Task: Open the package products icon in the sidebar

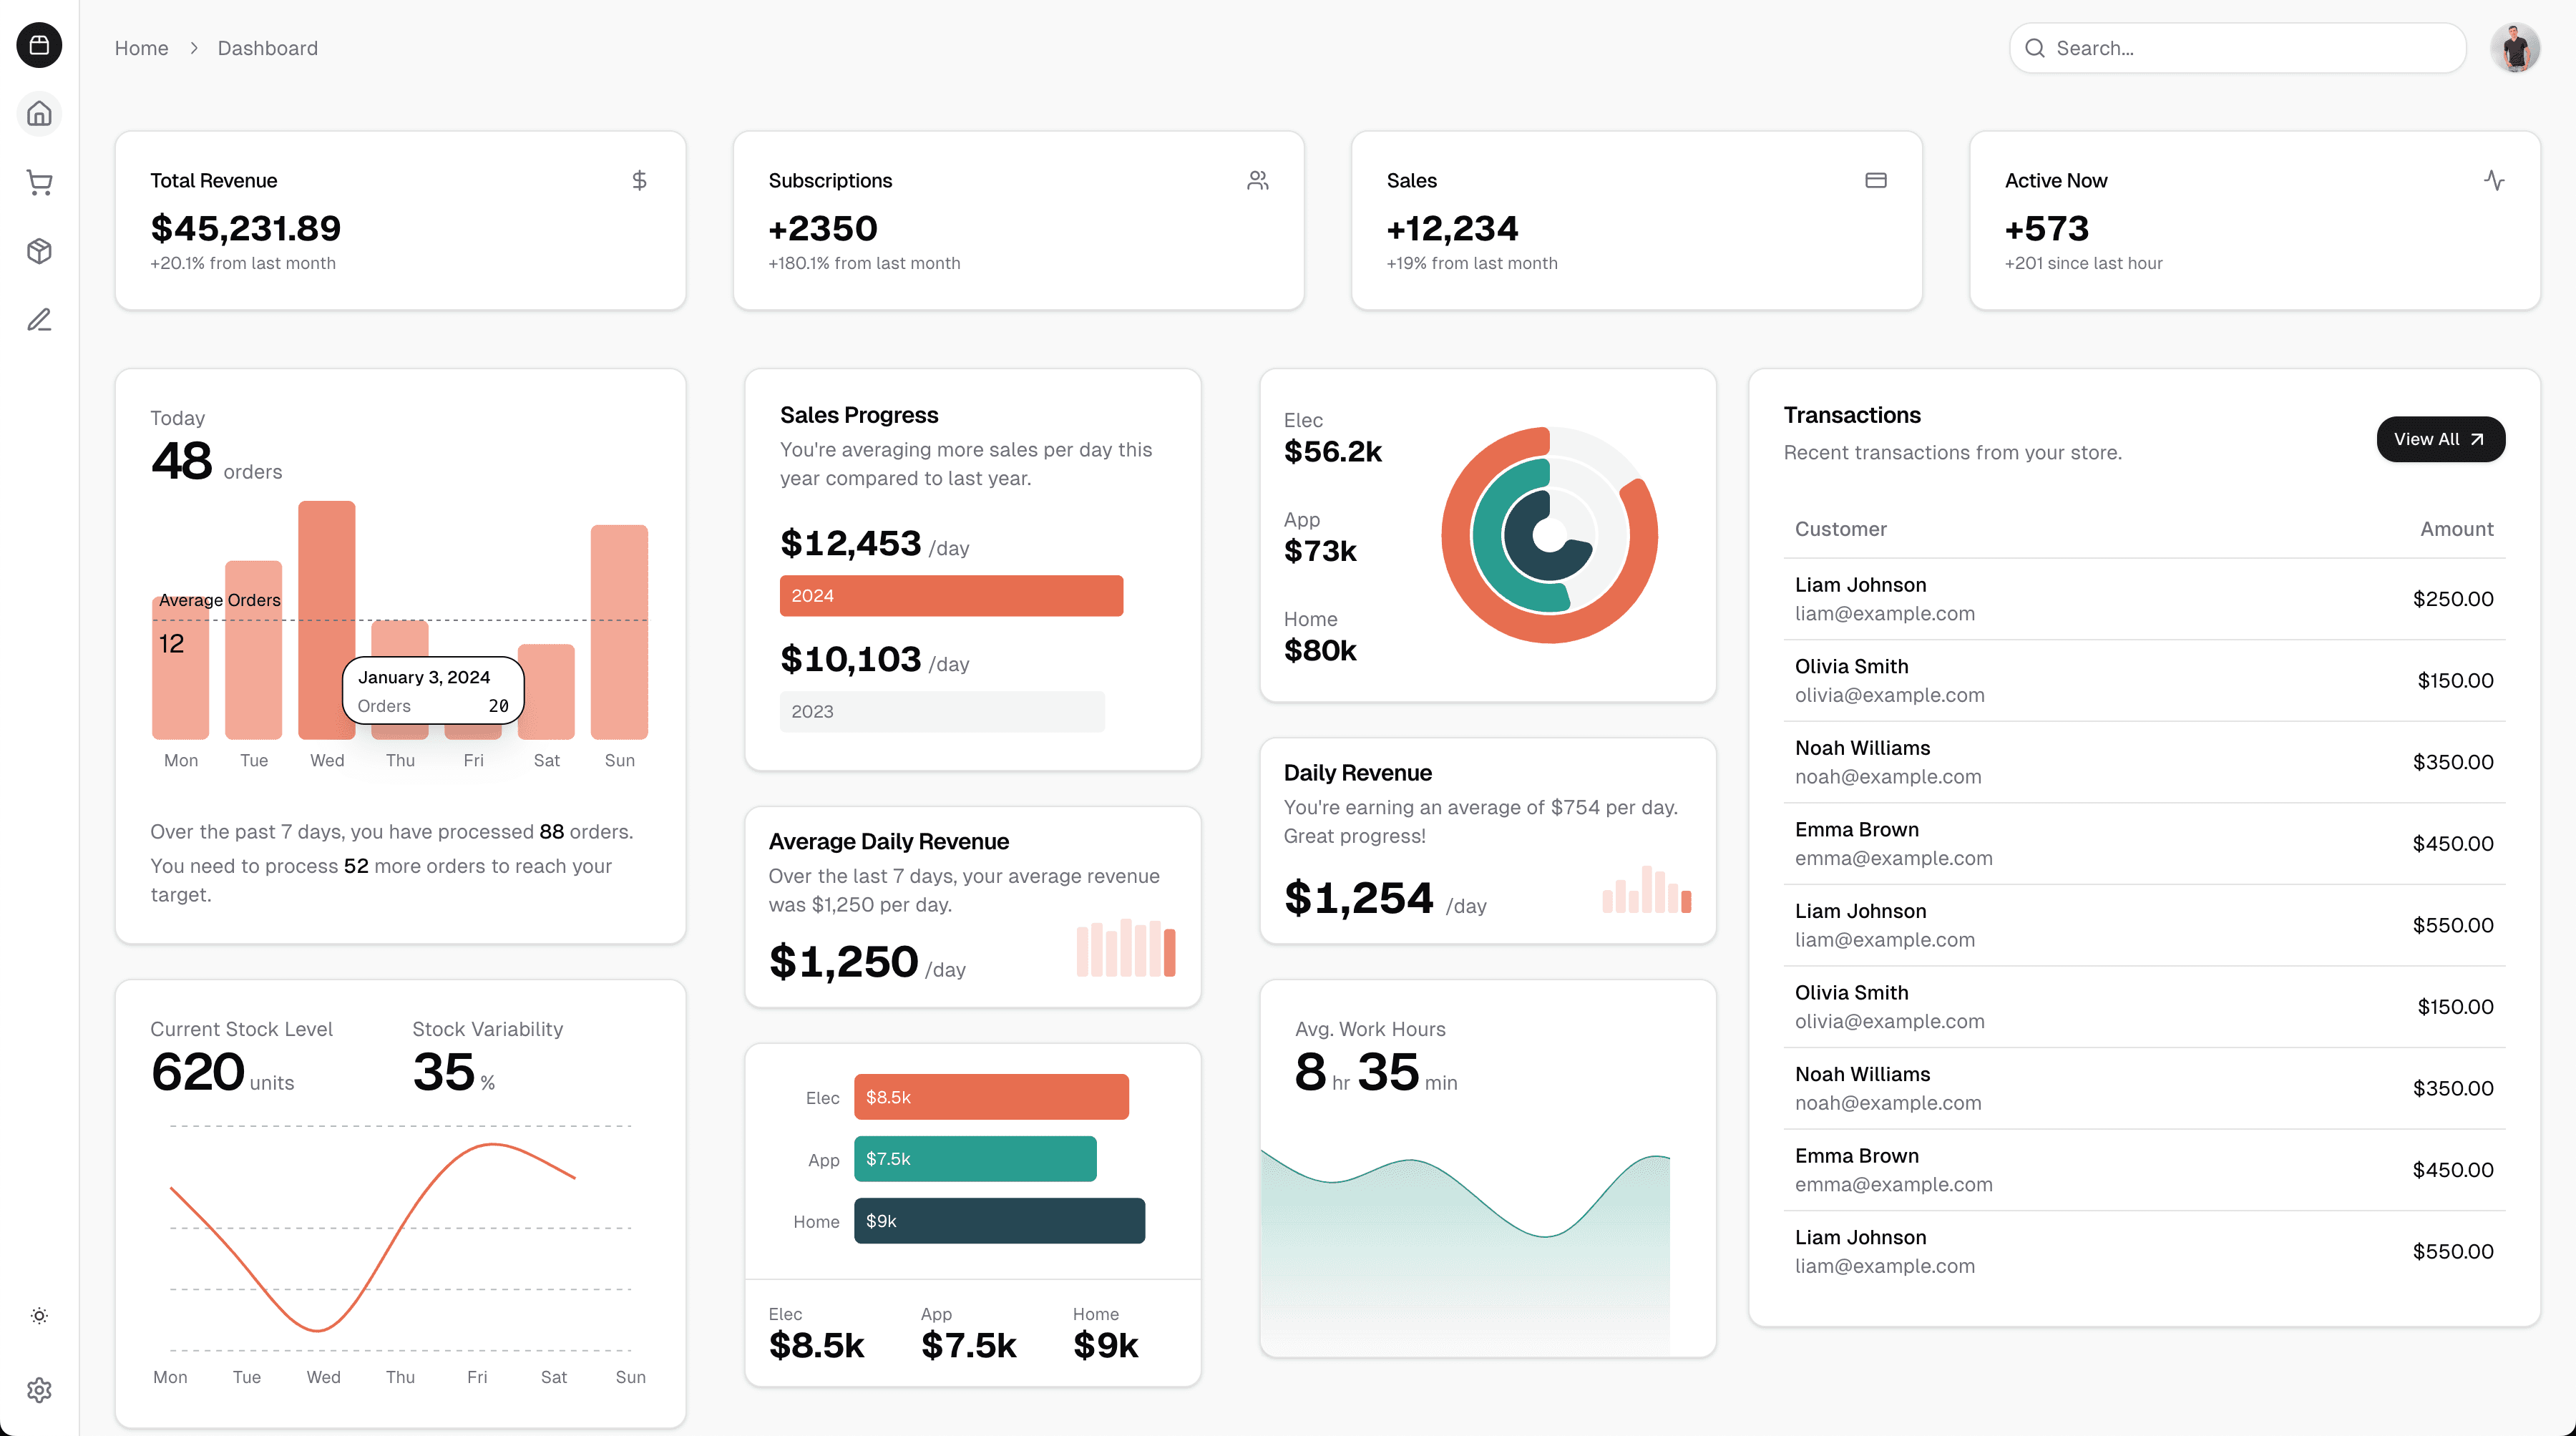Action: click(x=39, y=251)
